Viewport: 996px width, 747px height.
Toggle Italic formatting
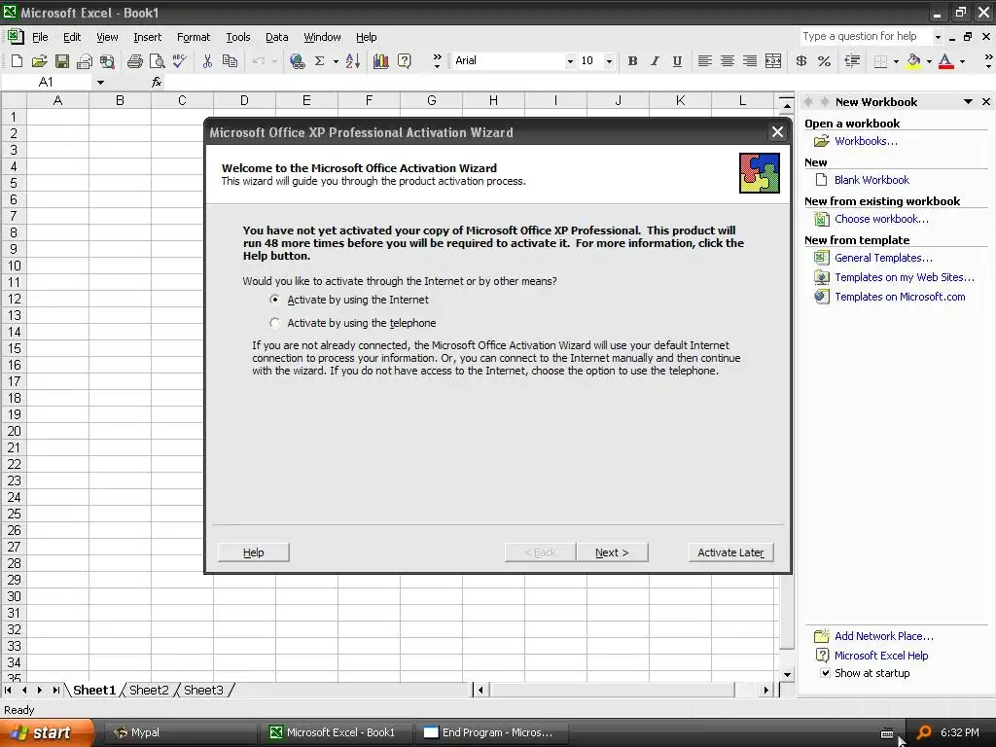tap(655, 61)
